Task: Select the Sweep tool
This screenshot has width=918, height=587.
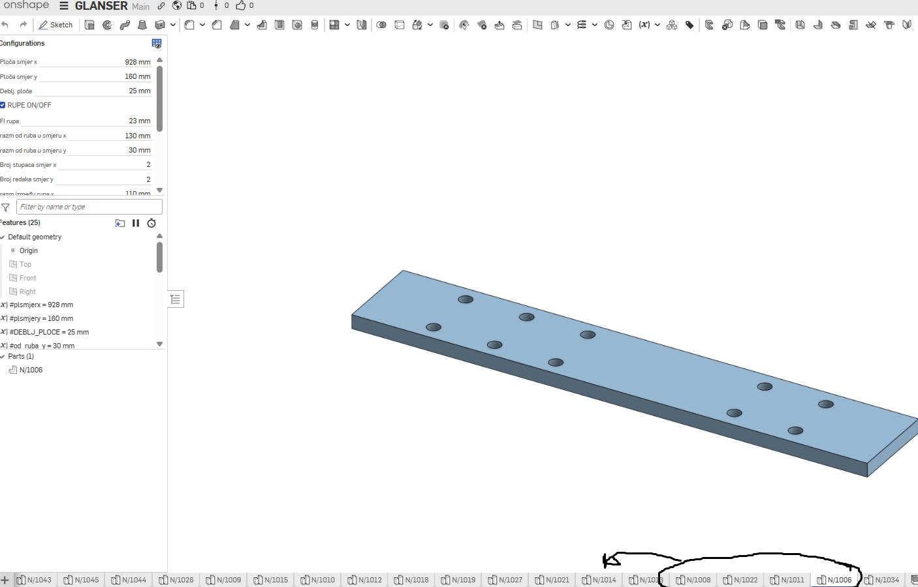Action: coord(125,25)
